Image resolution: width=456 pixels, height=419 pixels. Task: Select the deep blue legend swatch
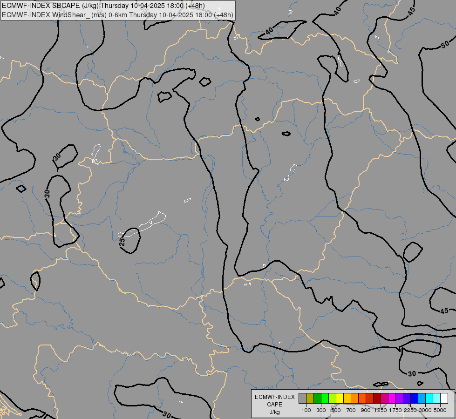(x=414, y=399)
